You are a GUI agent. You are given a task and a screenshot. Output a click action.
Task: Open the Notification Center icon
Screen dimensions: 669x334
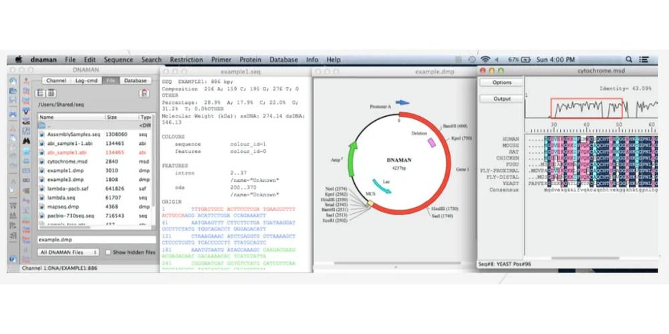644,59
